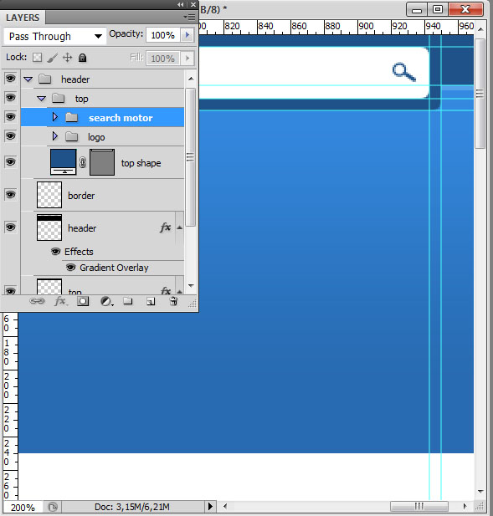Collapse the Layers panel to icons
Image resolution: width=493 pixels, height=516 pixels.
pyautogui.click(x=181, y=5)
